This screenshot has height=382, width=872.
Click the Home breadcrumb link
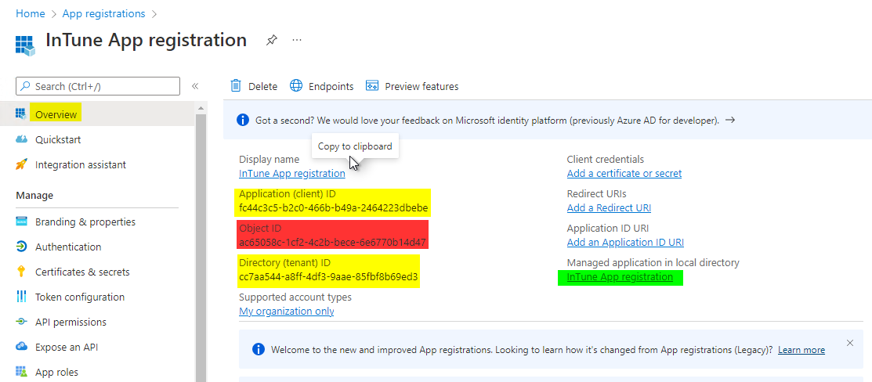point(30,13)
